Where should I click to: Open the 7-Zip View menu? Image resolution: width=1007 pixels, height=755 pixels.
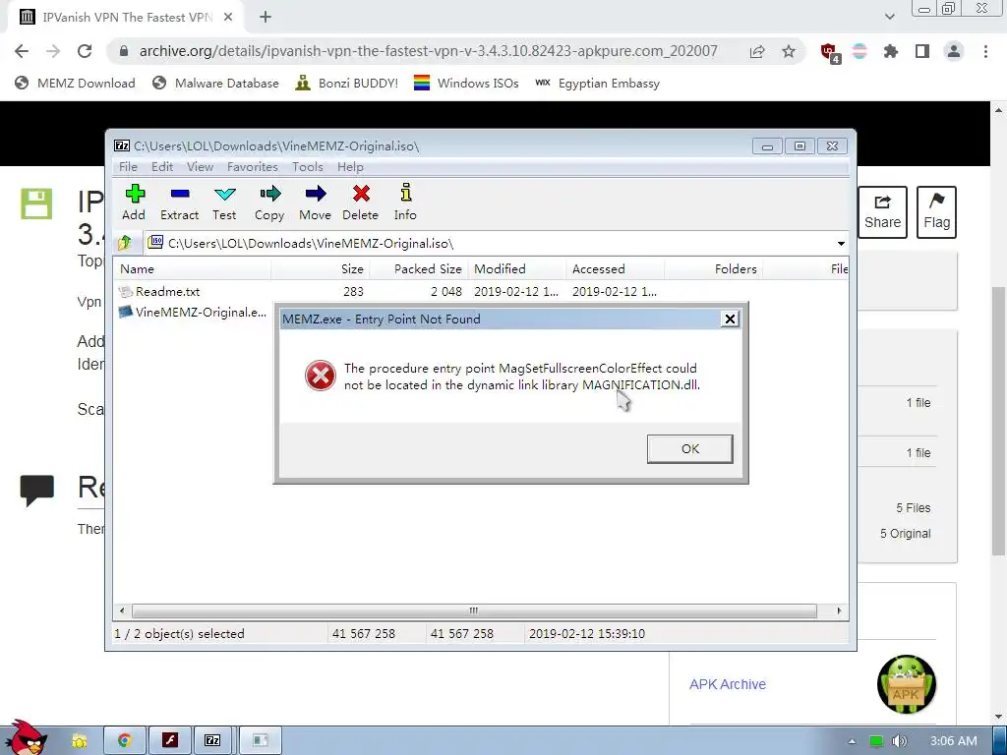click(200, 167)
